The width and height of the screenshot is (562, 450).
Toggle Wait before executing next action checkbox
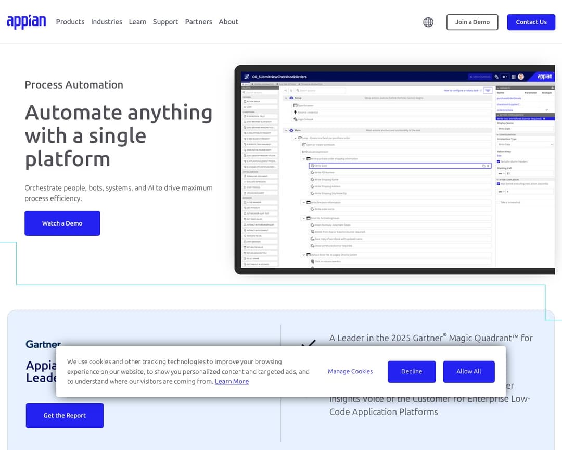499,184
